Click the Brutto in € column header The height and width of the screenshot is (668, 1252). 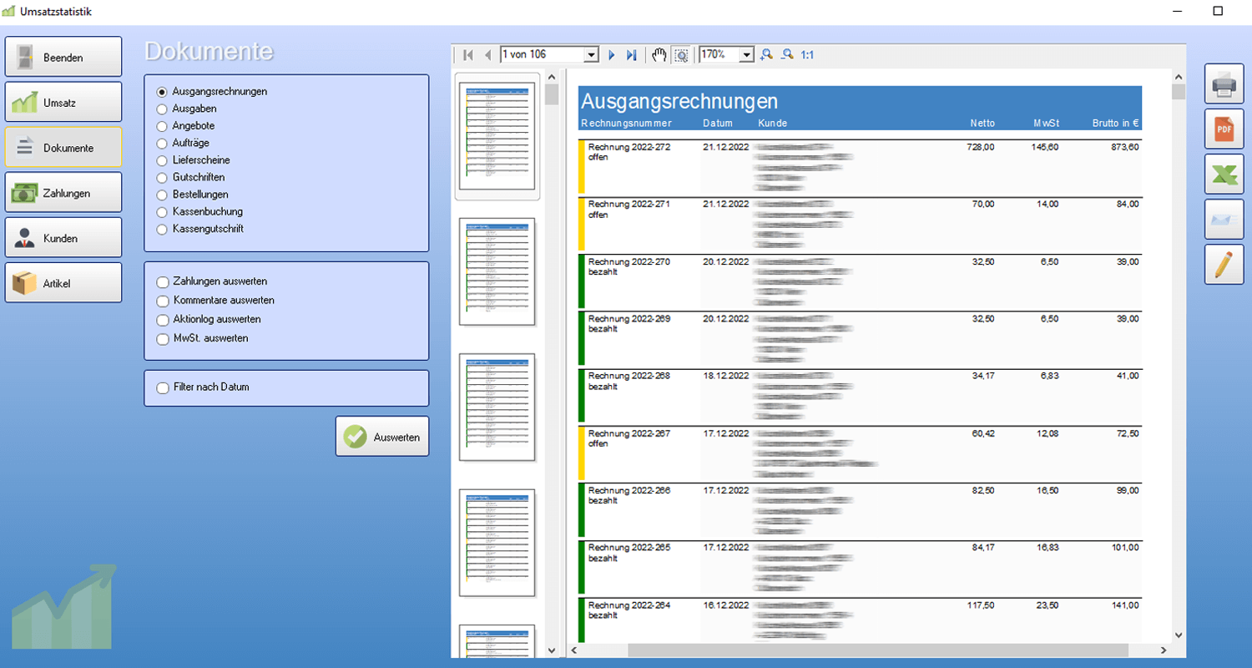pyautogui.click(x=1116, y=124)
